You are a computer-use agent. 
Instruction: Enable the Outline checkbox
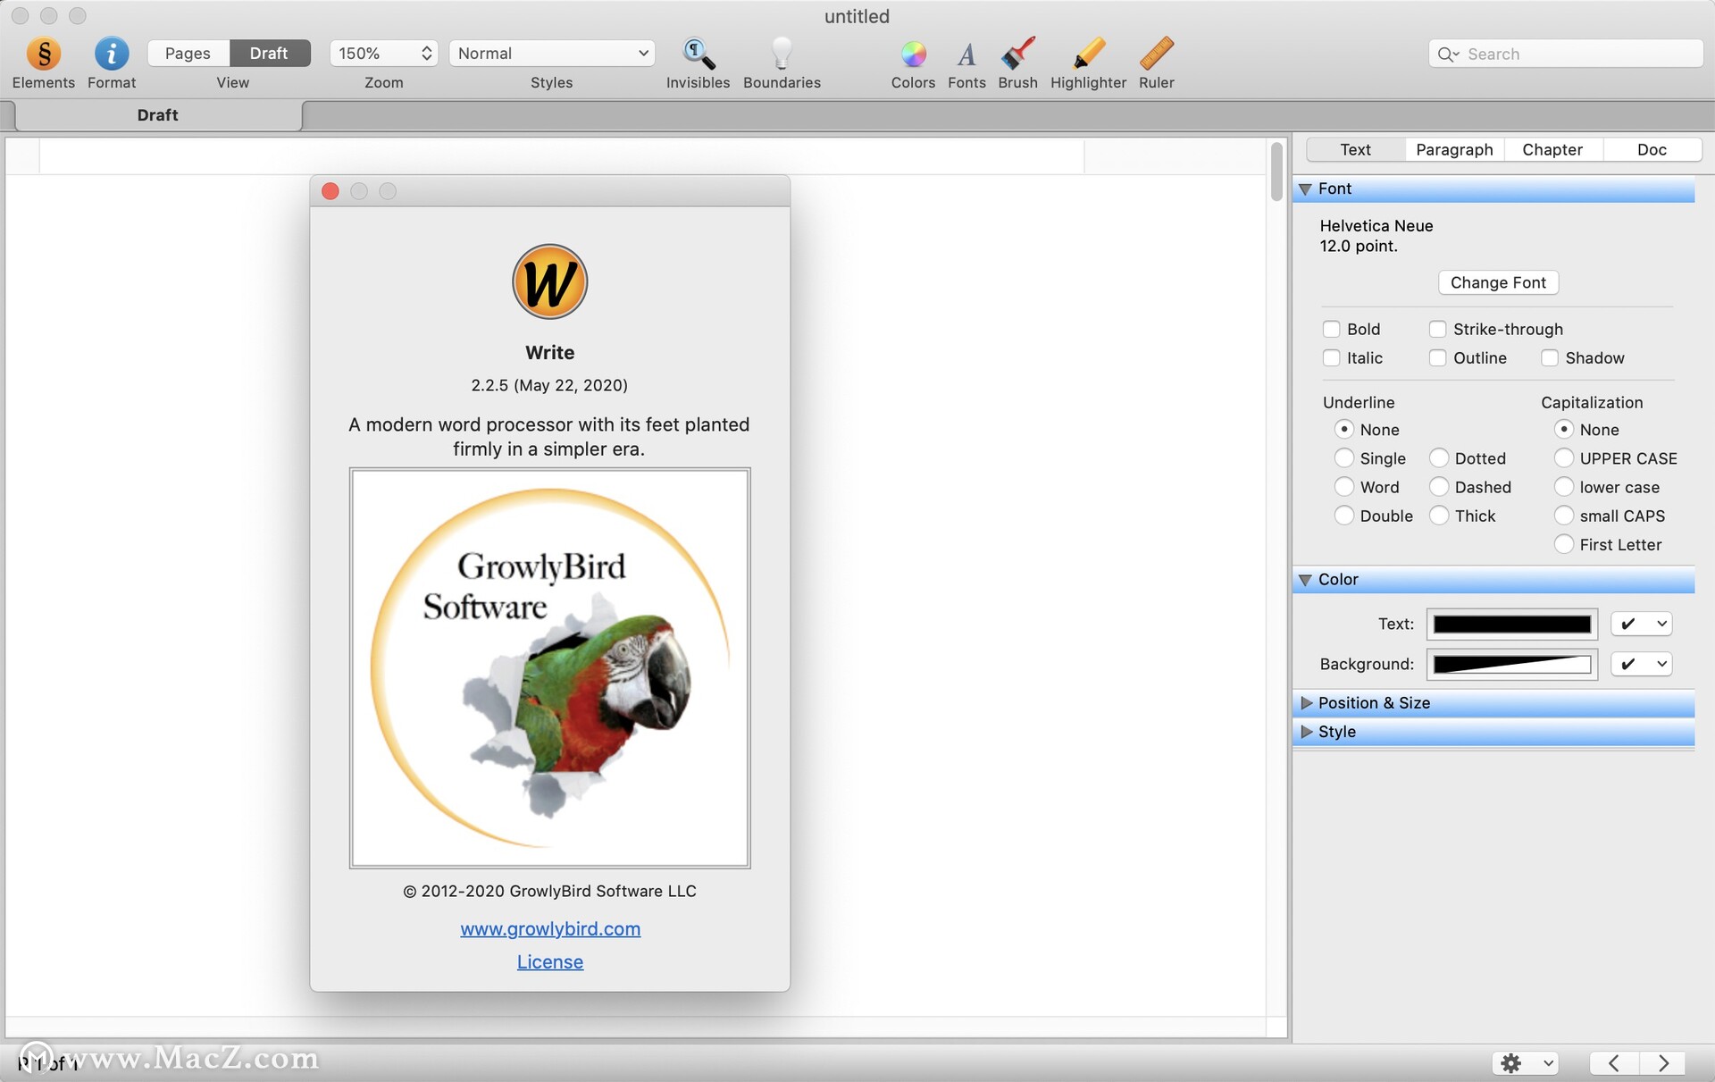[x=1437, y=357]
